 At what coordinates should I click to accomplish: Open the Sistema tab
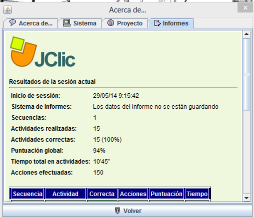[80, 23]
